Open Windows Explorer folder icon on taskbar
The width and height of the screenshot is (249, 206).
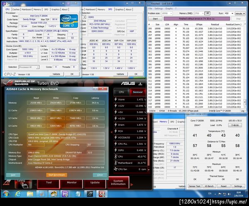click(x=30, y=194)
